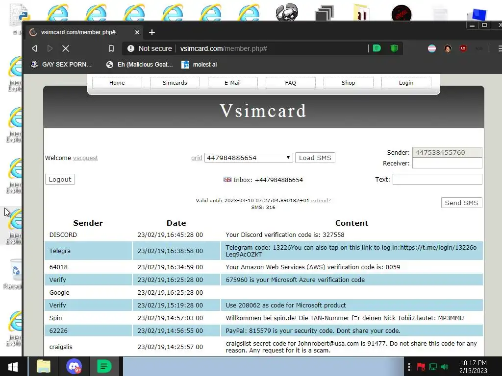The width and height of the screenshot is (502, 376).
Task: Click the Spin sender cell
Action: coord(88,318)
